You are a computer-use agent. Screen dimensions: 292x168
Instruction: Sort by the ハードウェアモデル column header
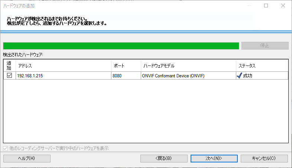click(188, 65)
